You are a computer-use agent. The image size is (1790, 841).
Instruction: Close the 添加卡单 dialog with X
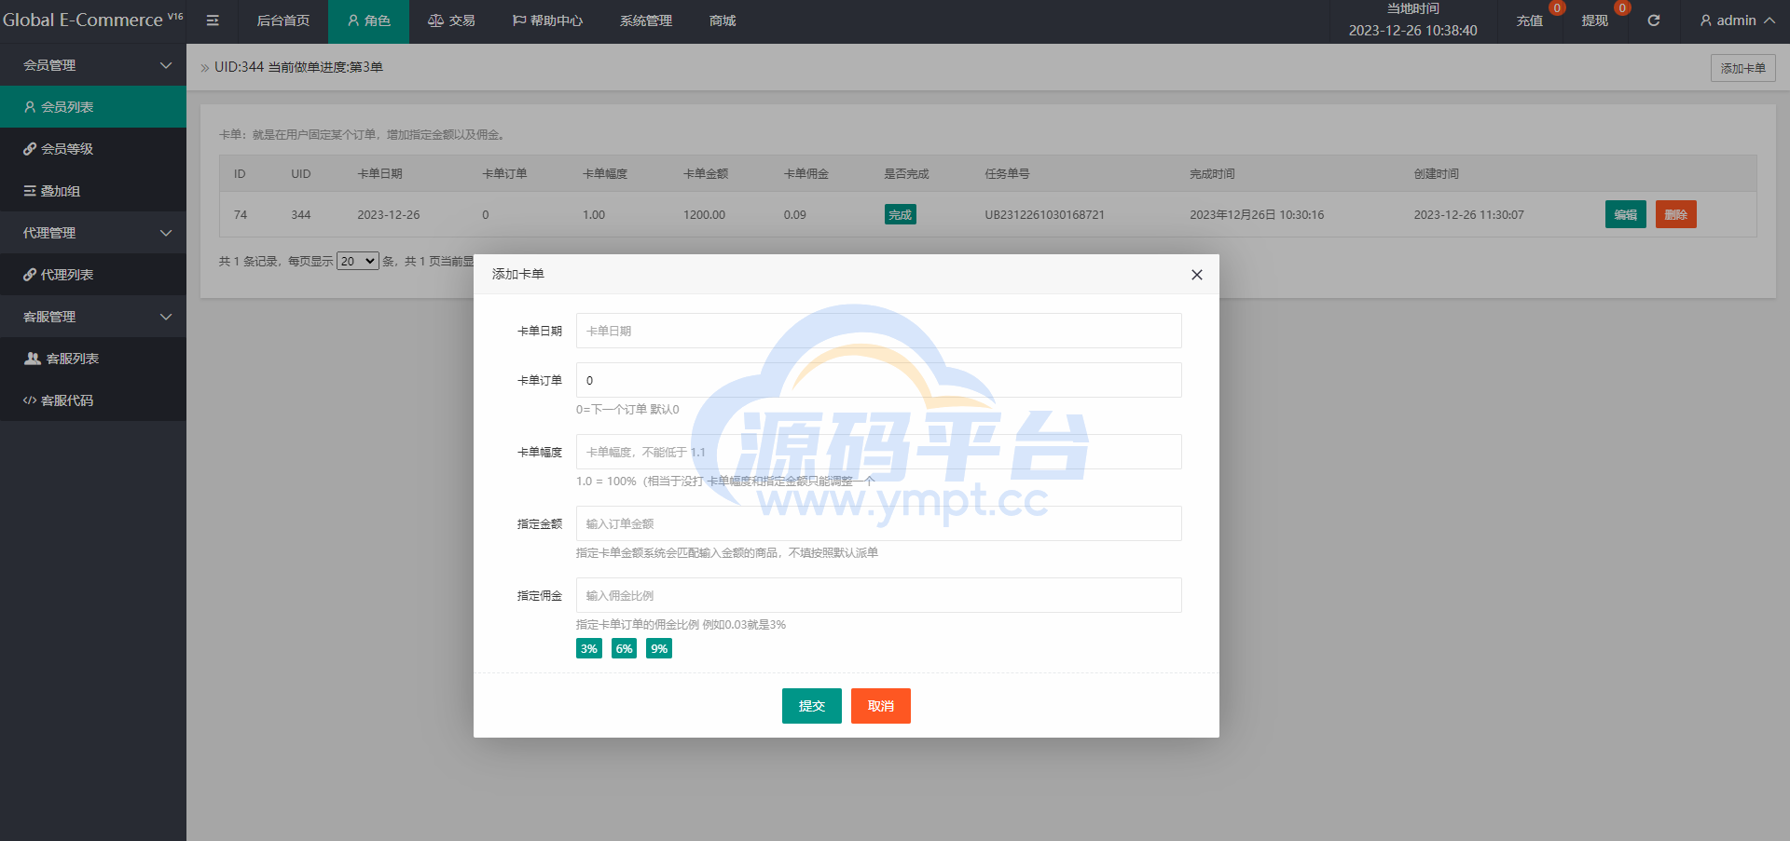[x=1197, y=275]
